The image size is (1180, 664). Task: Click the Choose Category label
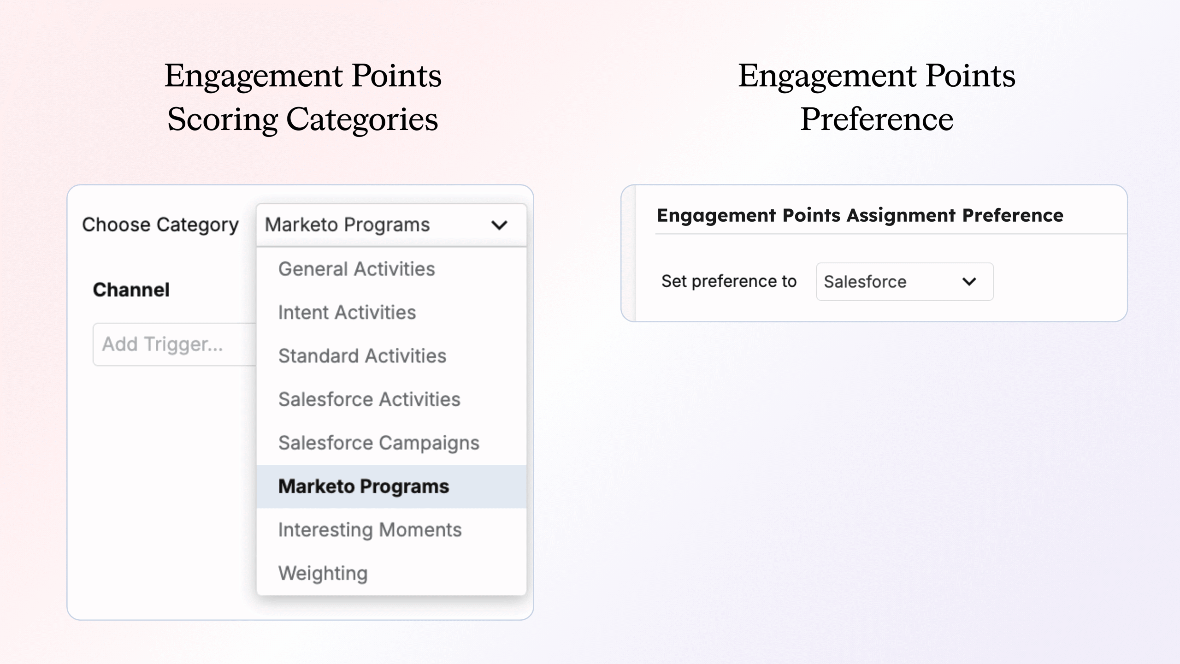tap(160, 225)
